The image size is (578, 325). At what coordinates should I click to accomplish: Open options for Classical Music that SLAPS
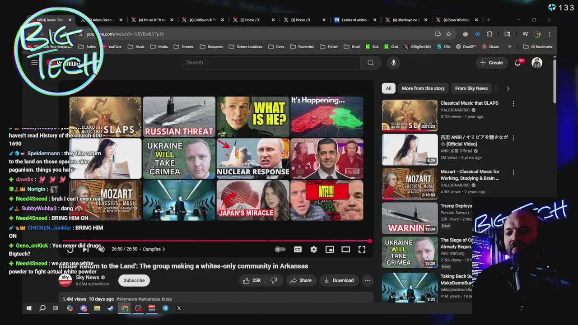click(513, 104)
